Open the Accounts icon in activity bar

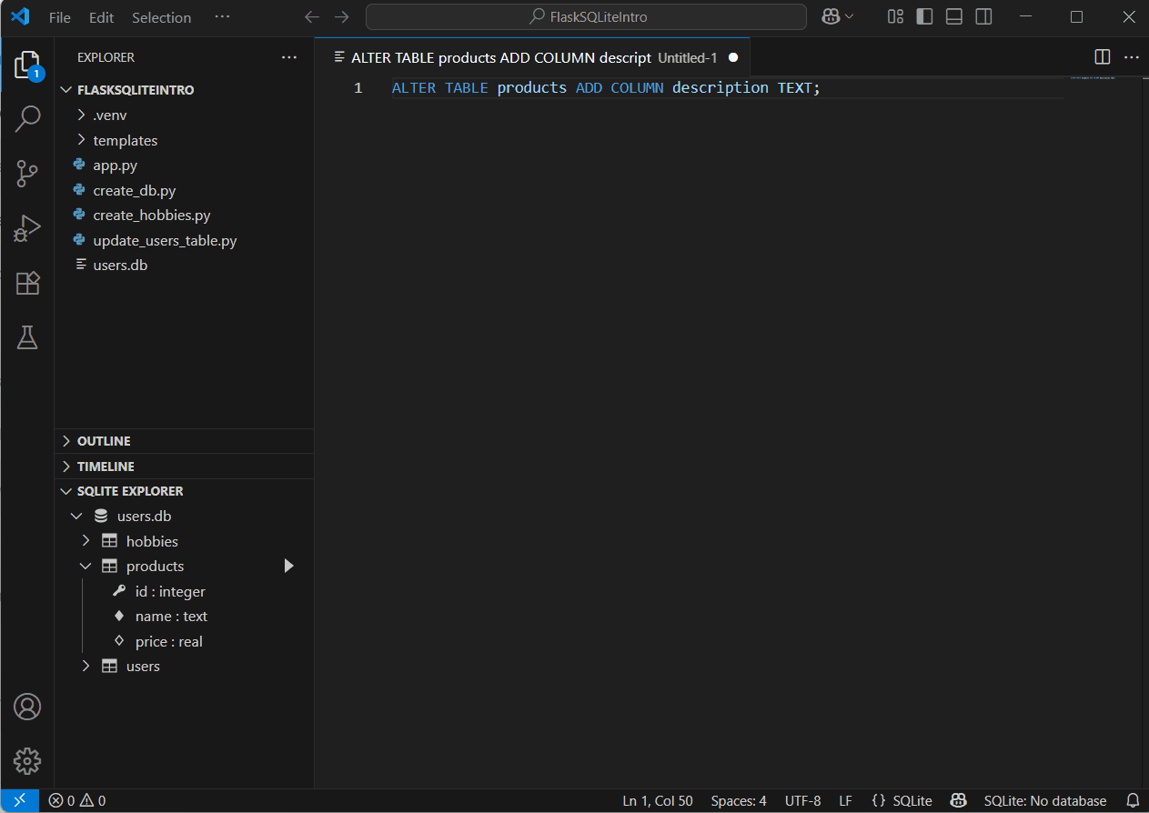point(27,707)
